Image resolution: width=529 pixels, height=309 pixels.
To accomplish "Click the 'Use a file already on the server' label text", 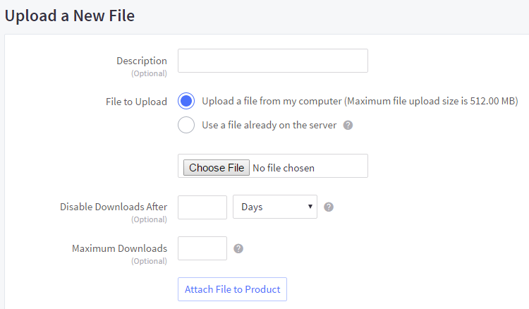I will click(269, 126).
